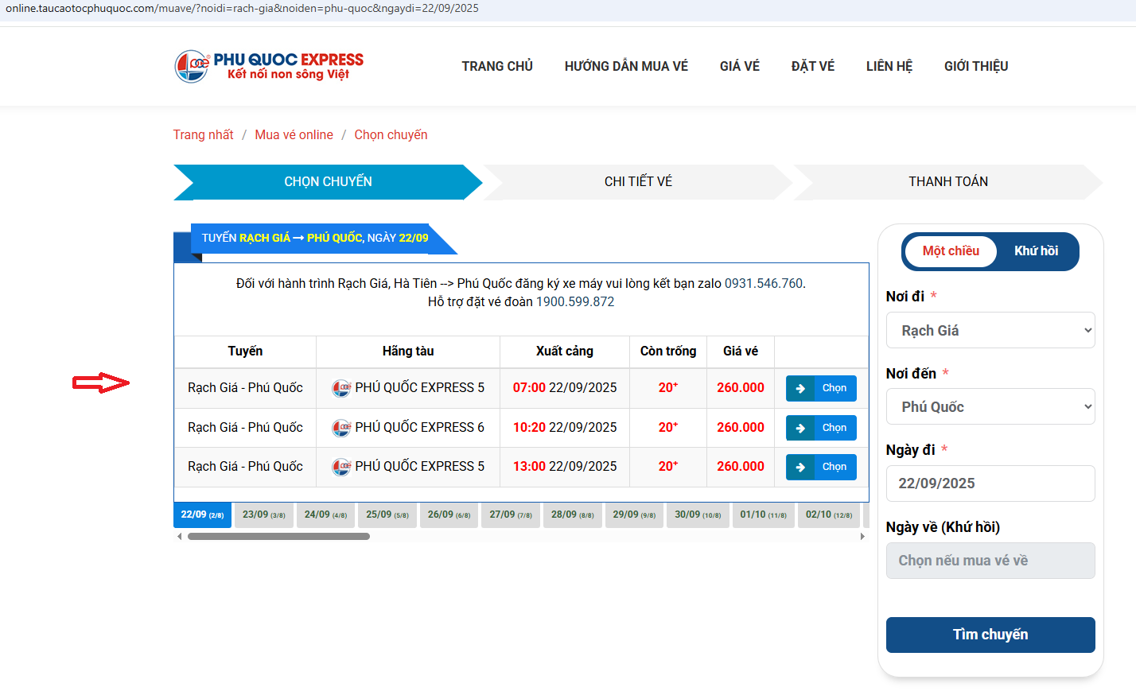Choose the 10:20 trip Chọn button
1136x699 pixels.
tap(821, 428)
